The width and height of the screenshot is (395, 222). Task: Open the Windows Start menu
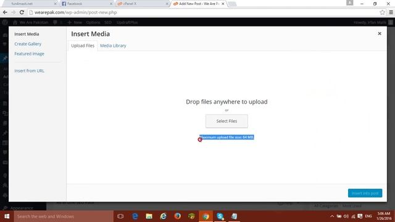coord(7,216)
